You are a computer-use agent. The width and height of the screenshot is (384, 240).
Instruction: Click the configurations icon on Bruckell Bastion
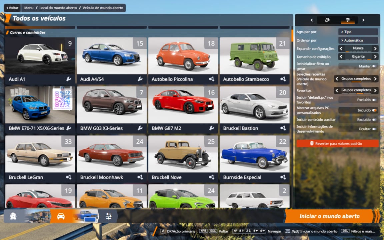[283, 128]
